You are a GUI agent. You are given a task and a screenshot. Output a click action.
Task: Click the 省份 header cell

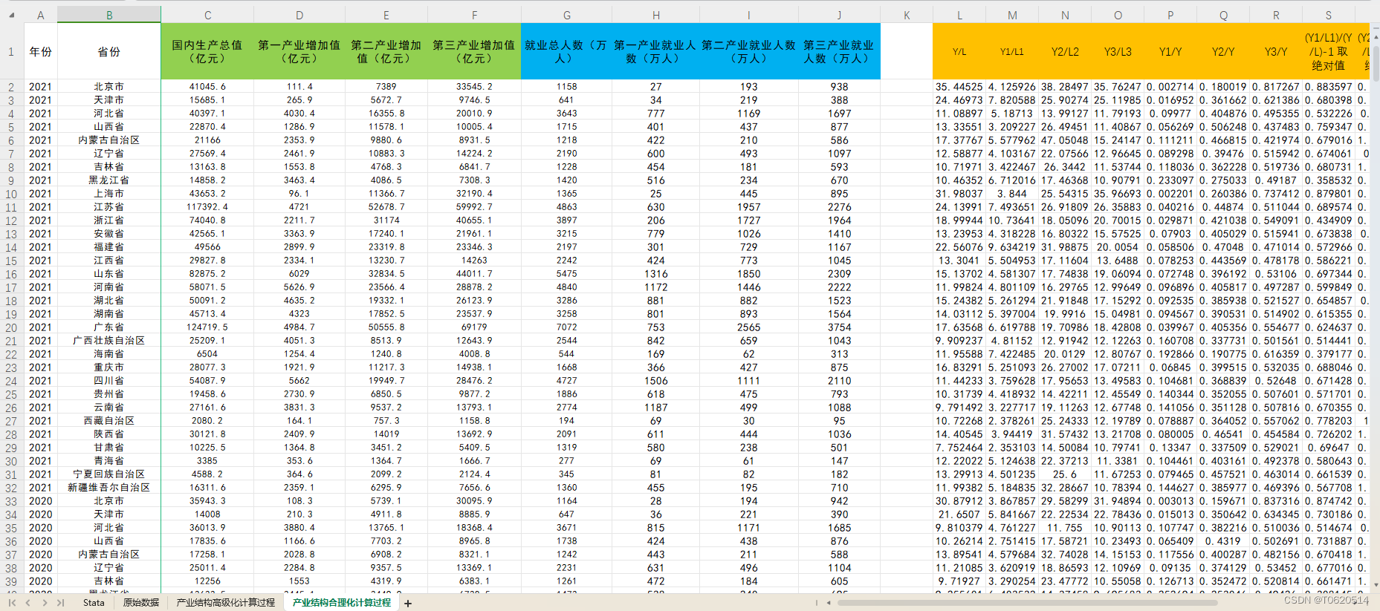tap(109, 51)
